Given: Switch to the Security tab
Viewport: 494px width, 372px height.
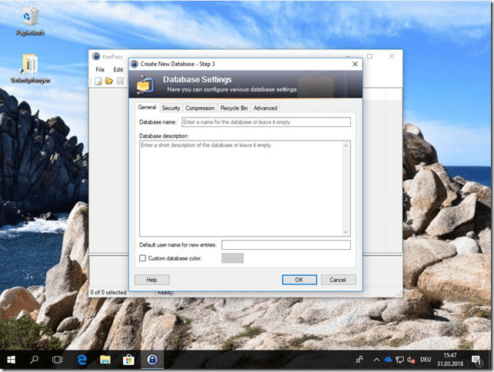Looking at the screenshot, I should 171,108.
